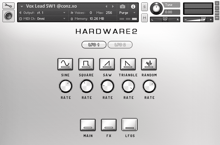Viewport: 220px width, 145px height.
Task: Click the Square Rate knob
Action: pos(86,86)
